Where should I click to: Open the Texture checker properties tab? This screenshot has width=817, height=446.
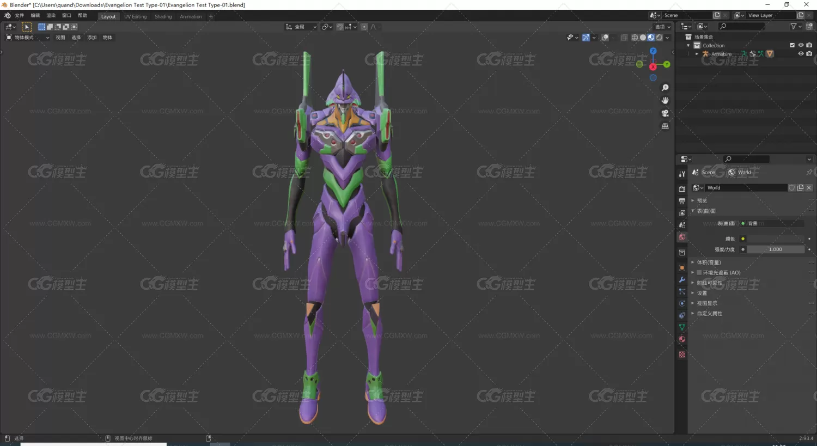tap(682, 355)
